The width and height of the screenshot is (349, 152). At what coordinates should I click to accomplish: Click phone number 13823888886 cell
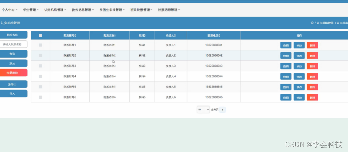click(214, 97)
